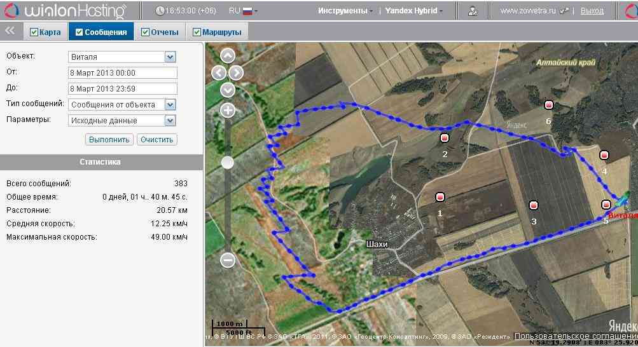The image size is (638, 347).
Task: Pan the map up with arrow button
Action: pos(228,56)
